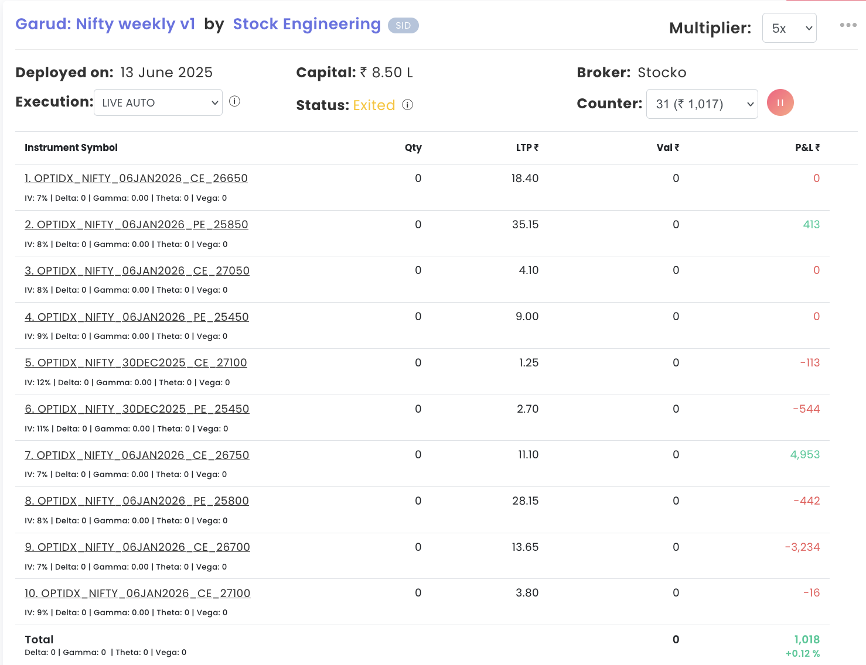Viewport: 866px width, 665px height.
Task: Click the Instrument Symbol column header
Action: tap(71, 148)
